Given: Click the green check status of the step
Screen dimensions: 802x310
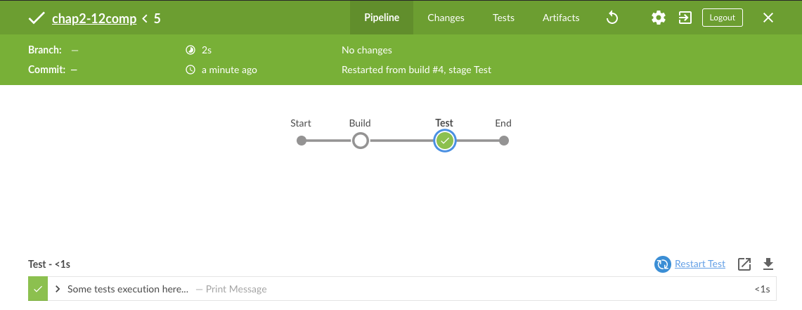Looking at the screenshot, I should 38,289.
